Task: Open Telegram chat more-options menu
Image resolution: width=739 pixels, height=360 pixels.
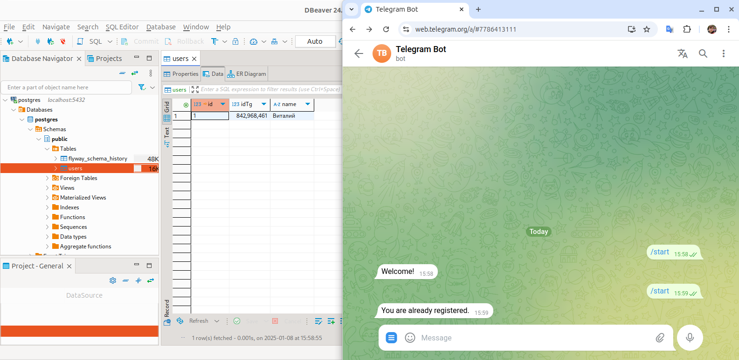Action: point(724,53)
